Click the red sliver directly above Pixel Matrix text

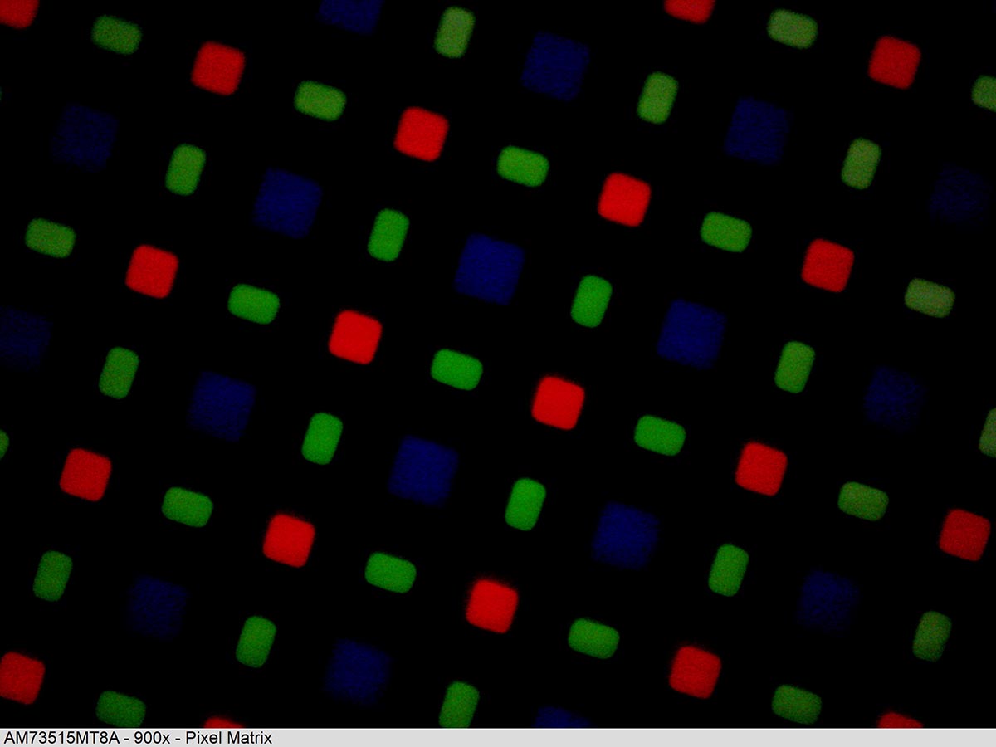(x=222, y=723)
